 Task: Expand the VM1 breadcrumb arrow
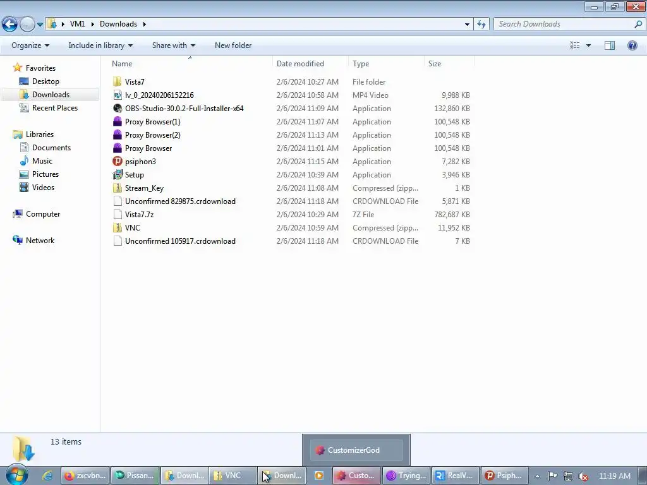pos(92,25)
